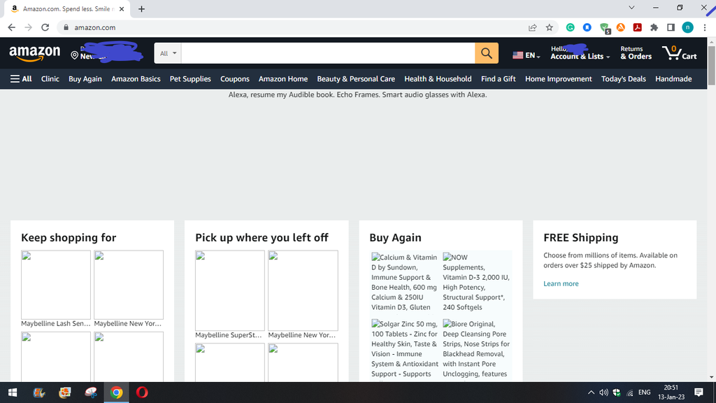Open Home Improvement
This screenshot has height=403, width=716.
pos(559,78)
